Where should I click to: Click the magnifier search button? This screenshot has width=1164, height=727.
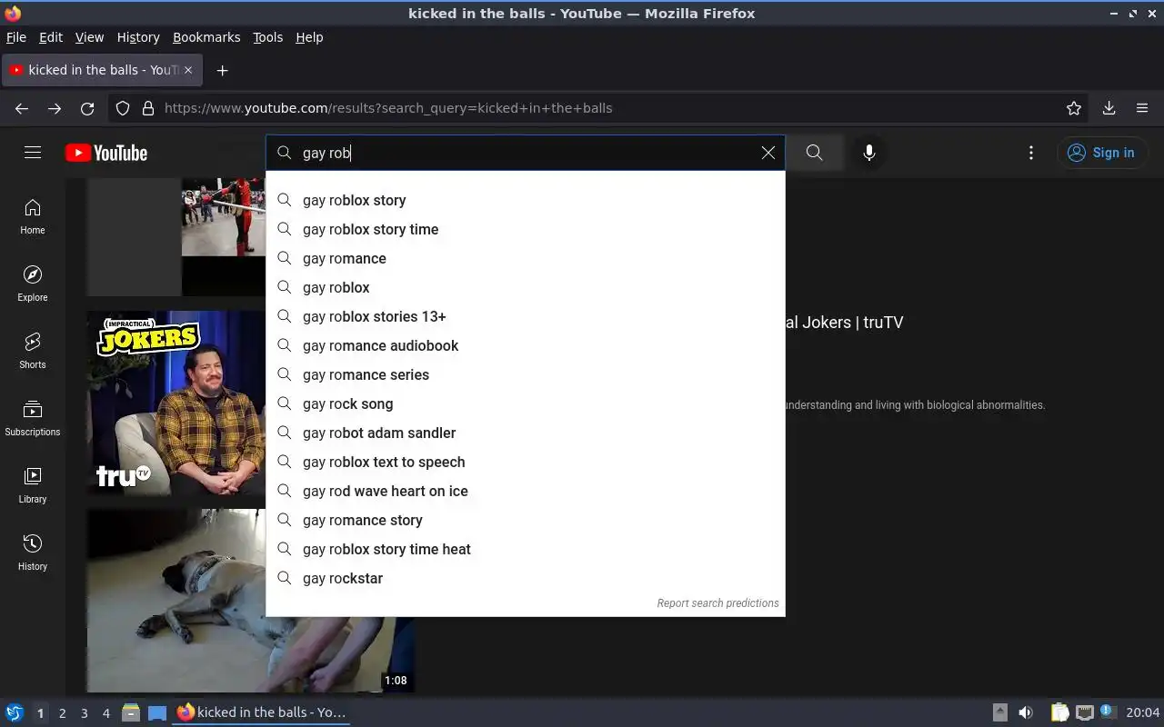[x=815, y=153]
